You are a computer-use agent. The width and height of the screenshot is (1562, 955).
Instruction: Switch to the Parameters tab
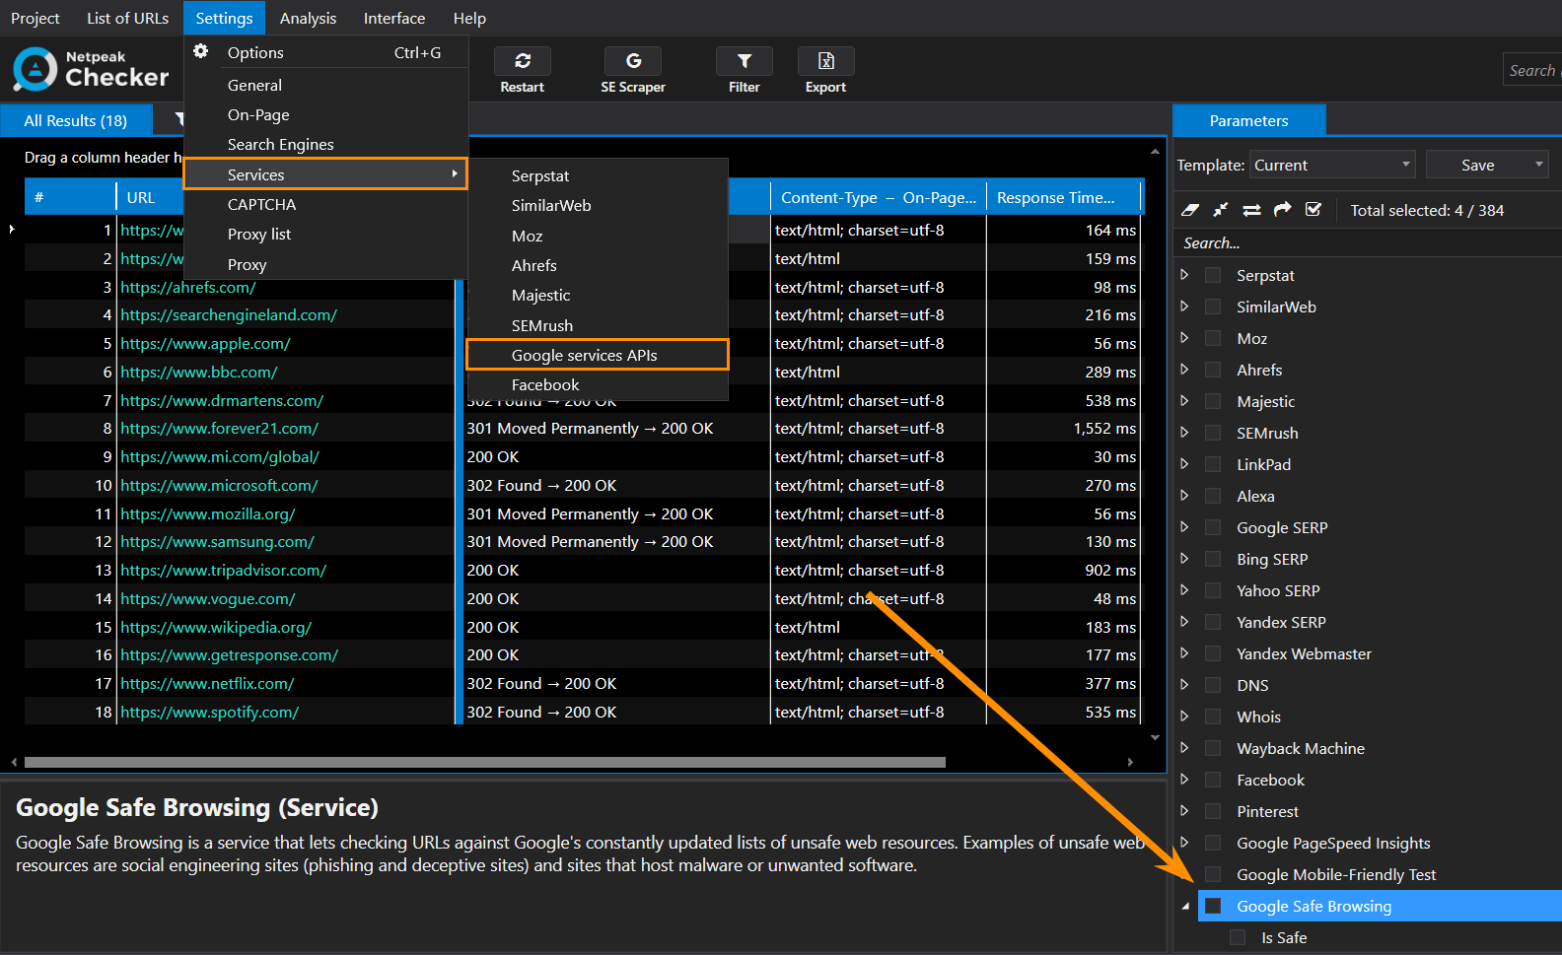(x=1248, y=120)
